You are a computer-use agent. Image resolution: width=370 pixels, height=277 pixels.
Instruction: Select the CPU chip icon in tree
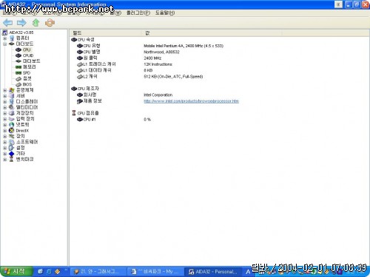(x=18, y=49)
